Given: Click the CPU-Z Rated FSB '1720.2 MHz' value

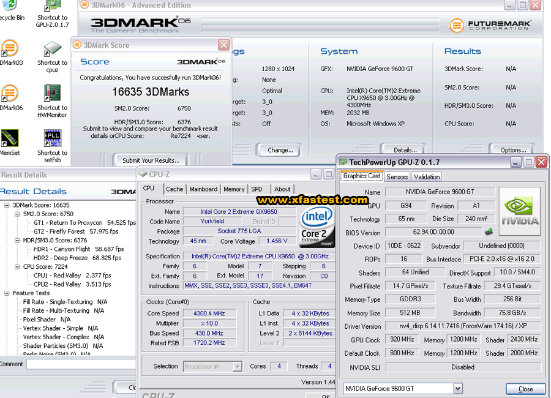Looking at the screenshot, I should pos(209,342).
